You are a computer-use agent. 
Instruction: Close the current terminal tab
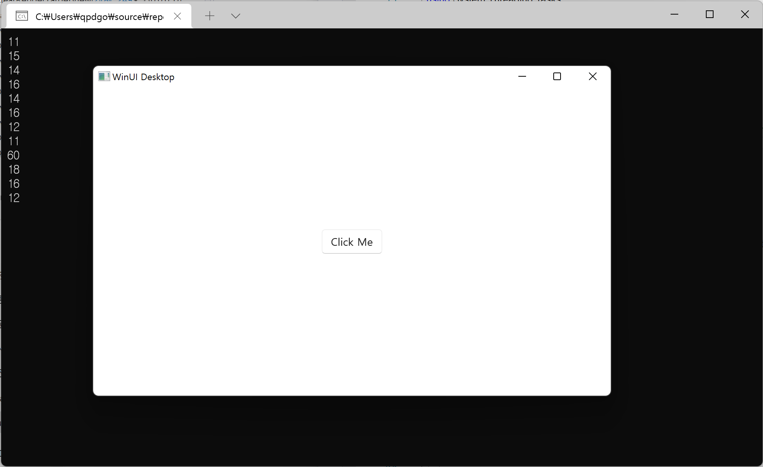[178, 16]
